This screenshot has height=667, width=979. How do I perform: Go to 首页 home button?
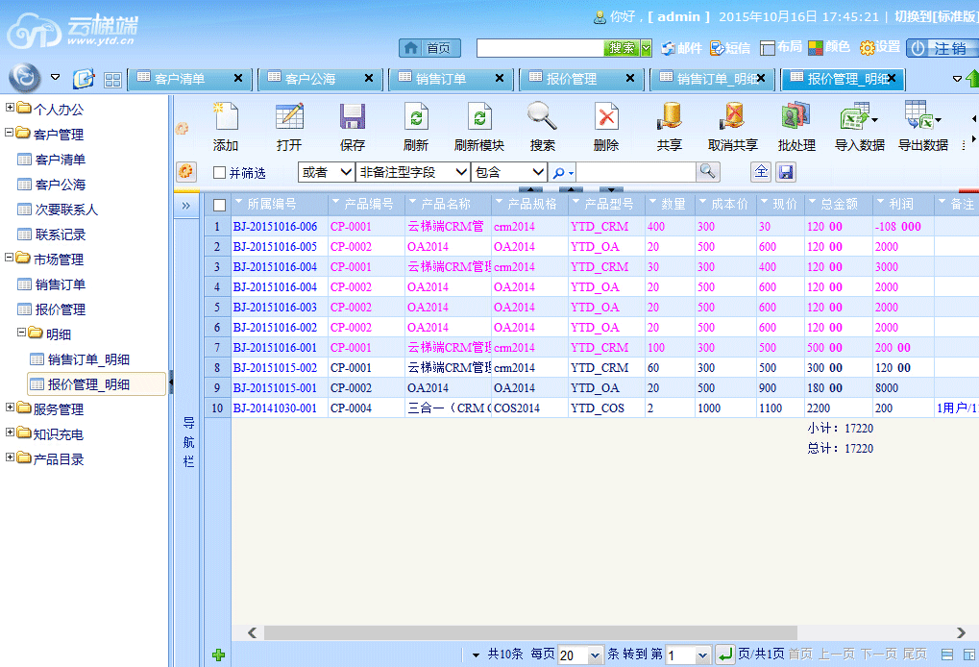429,48
